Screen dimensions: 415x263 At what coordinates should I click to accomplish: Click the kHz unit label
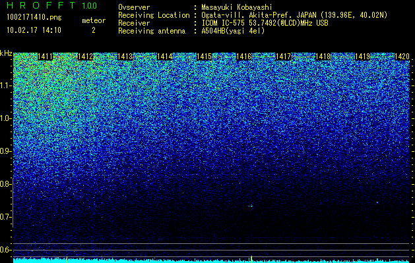6,53
